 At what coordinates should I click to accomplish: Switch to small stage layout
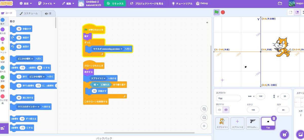click(x=291, y=12)
